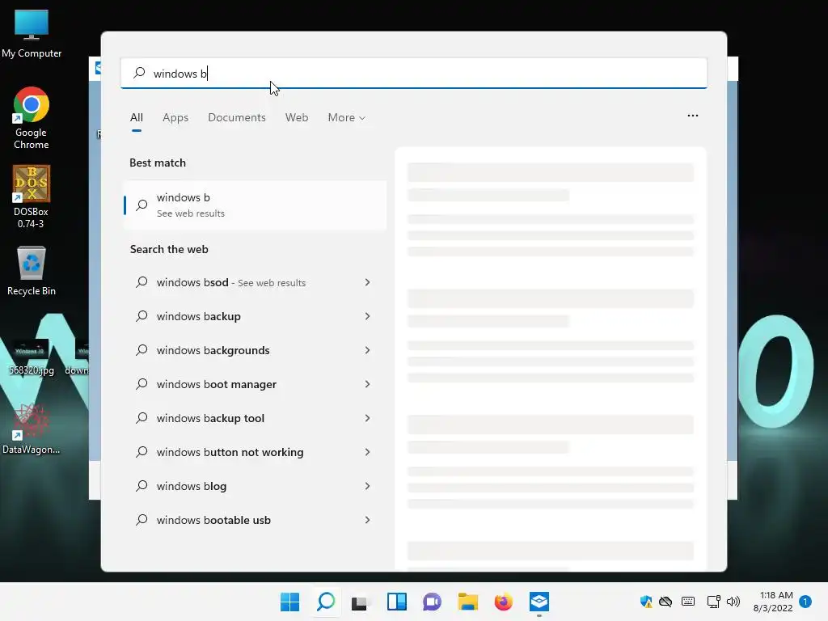828x621 pixels.
Task: Switch to the All search tab
Action: [x=136, y=118]
